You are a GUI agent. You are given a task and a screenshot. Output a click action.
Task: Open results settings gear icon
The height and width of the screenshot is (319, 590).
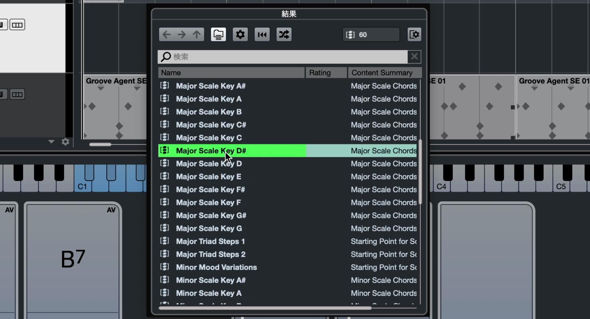[x=240, y=35]
